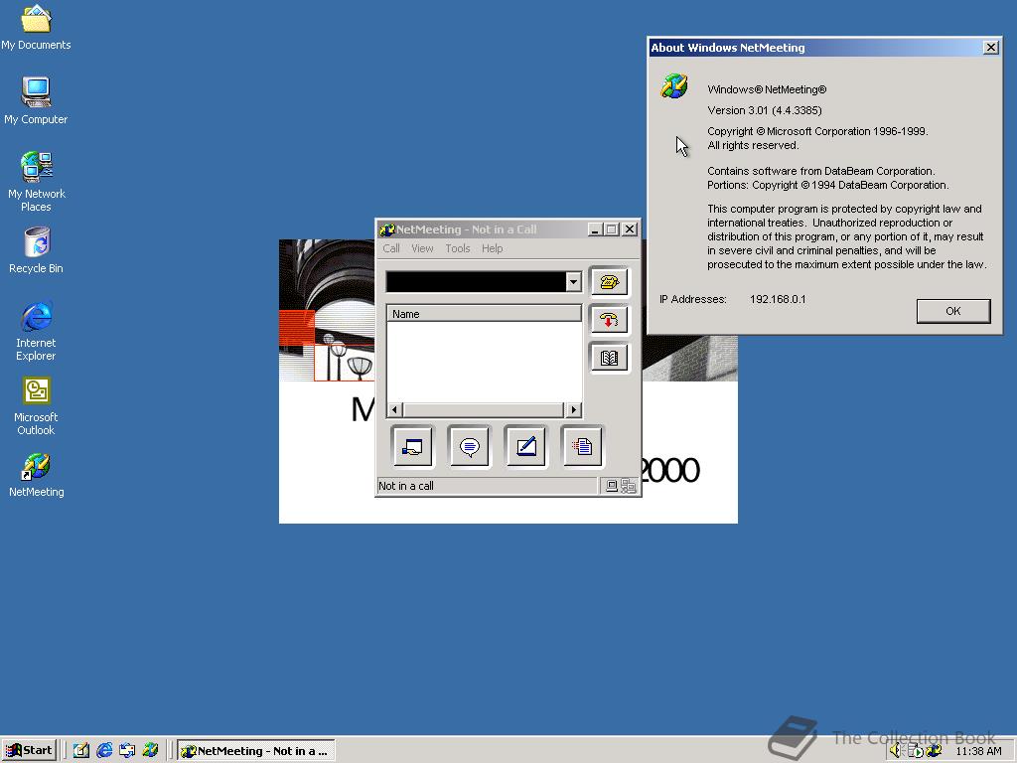
Task: Open the Whiteboard button
Action: (x=525, y=446)
